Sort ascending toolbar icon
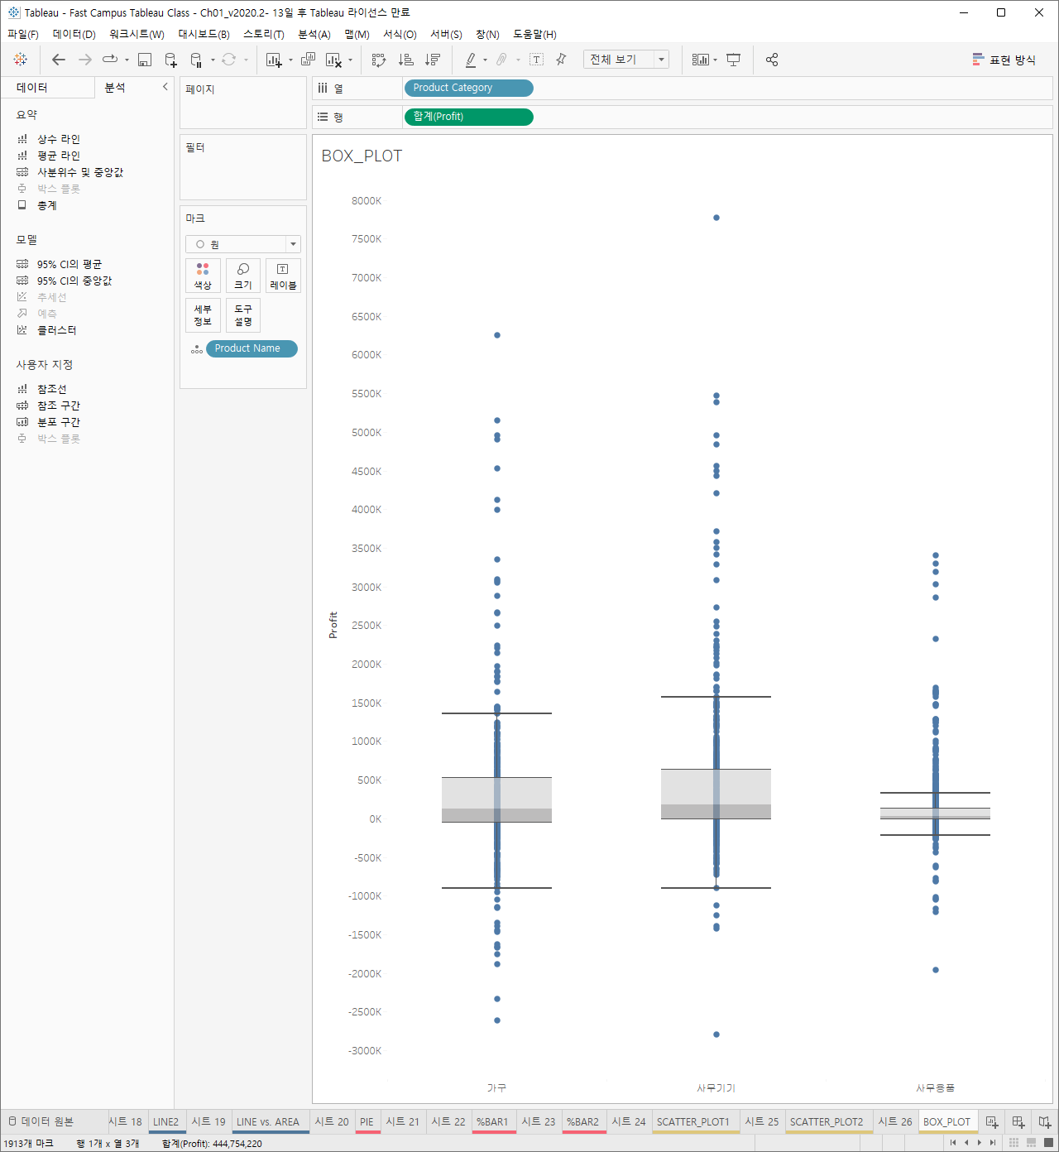 405,60
